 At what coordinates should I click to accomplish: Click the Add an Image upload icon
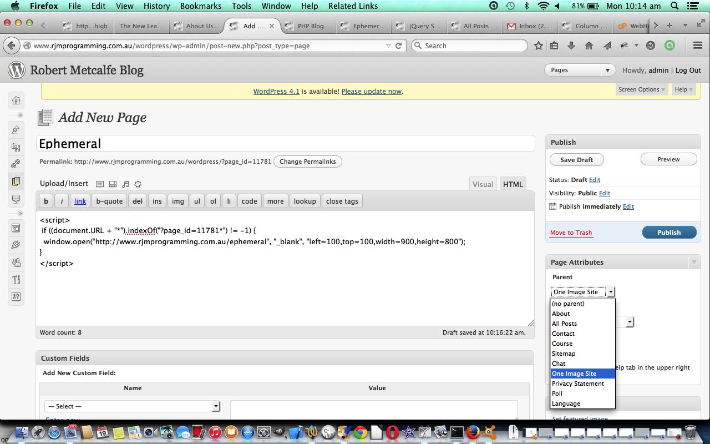click(100, 184)
